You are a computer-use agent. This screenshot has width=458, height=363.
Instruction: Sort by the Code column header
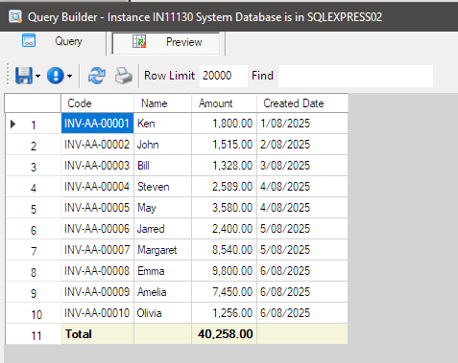point(97,103)
